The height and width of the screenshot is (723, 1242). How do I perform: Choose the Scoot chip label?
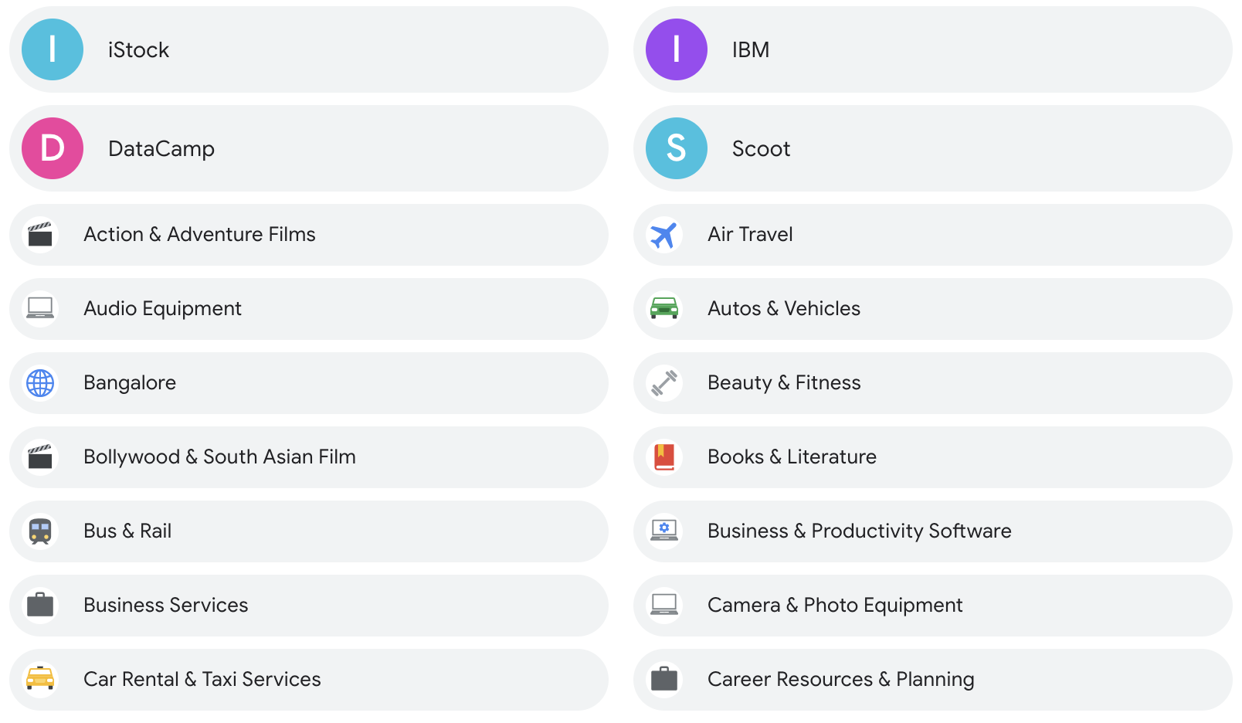[761, 148]
